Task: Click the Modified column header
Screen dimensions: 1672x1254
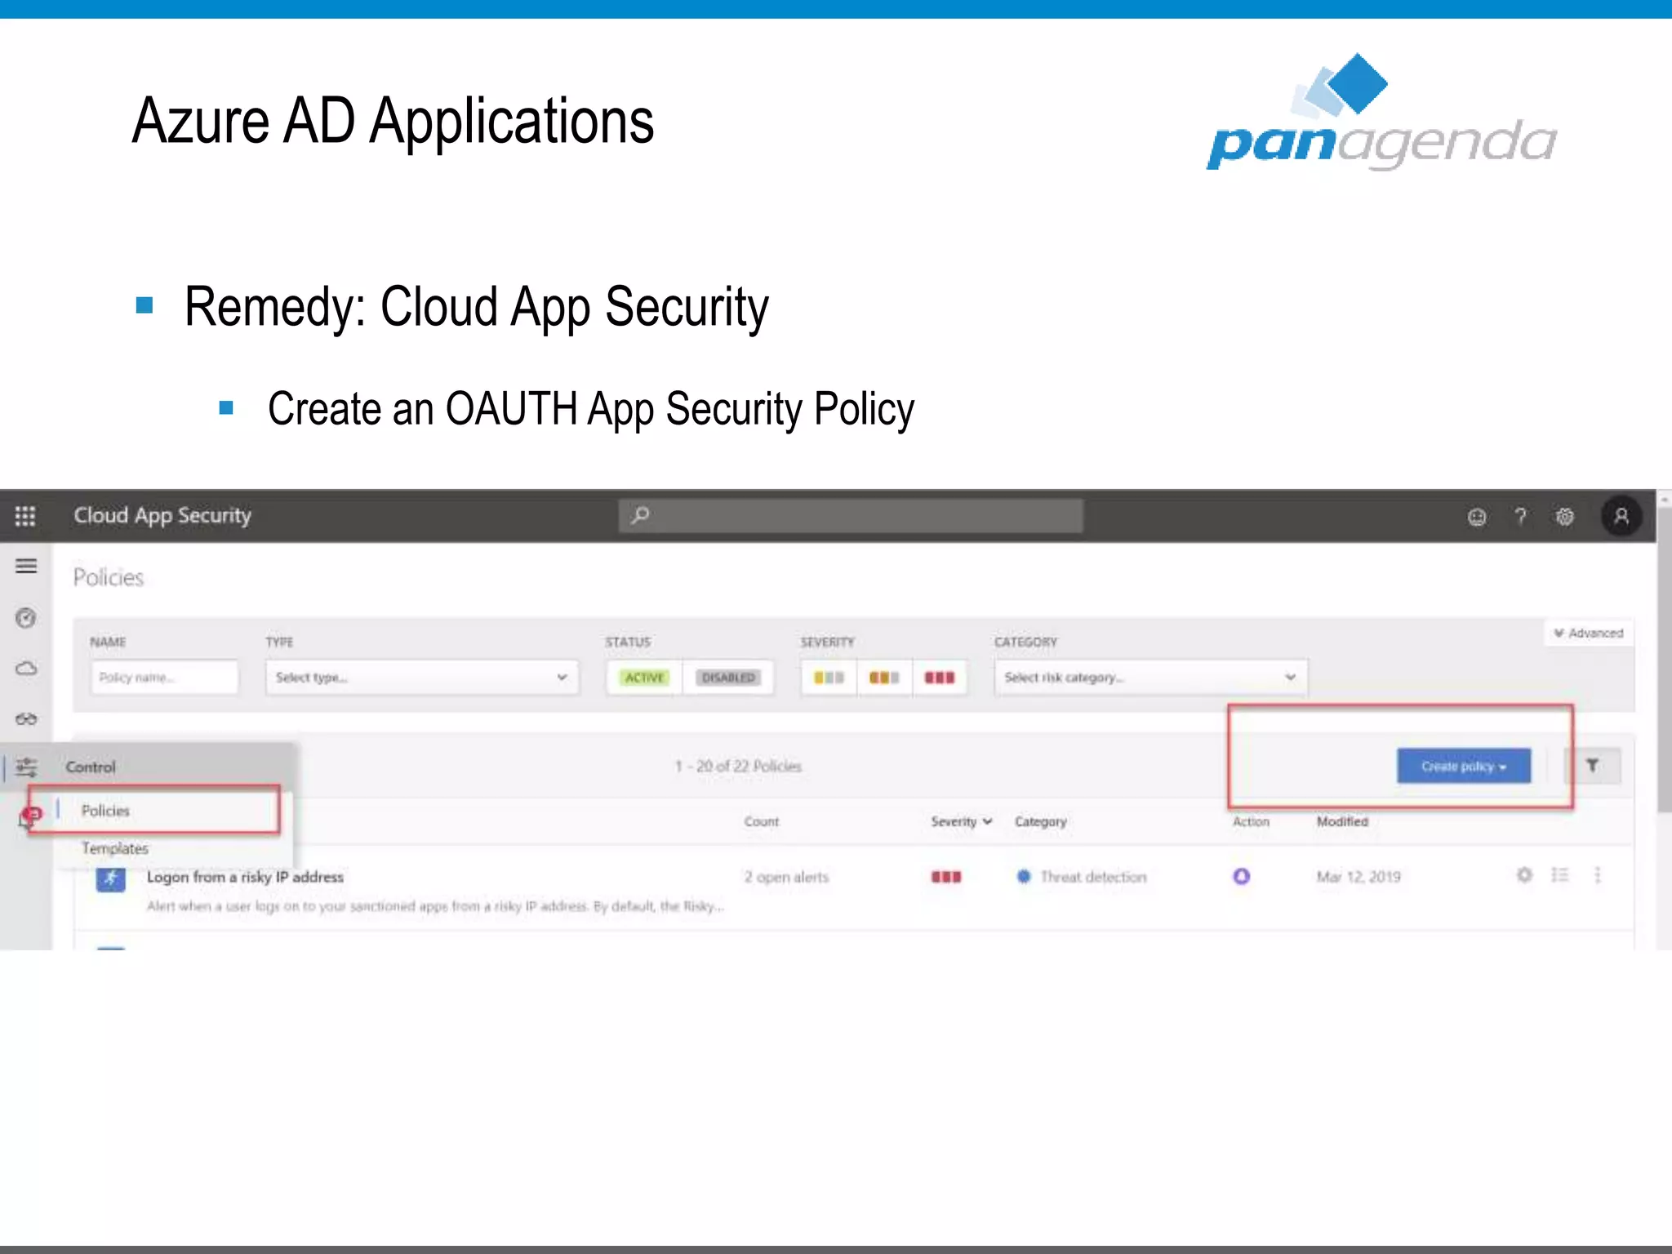Action: [1342, 821]
